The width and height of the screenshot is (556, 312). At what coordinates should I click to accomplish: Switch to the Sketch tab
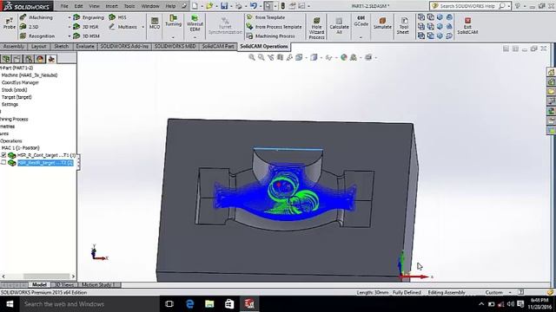[x=61, y=46]
